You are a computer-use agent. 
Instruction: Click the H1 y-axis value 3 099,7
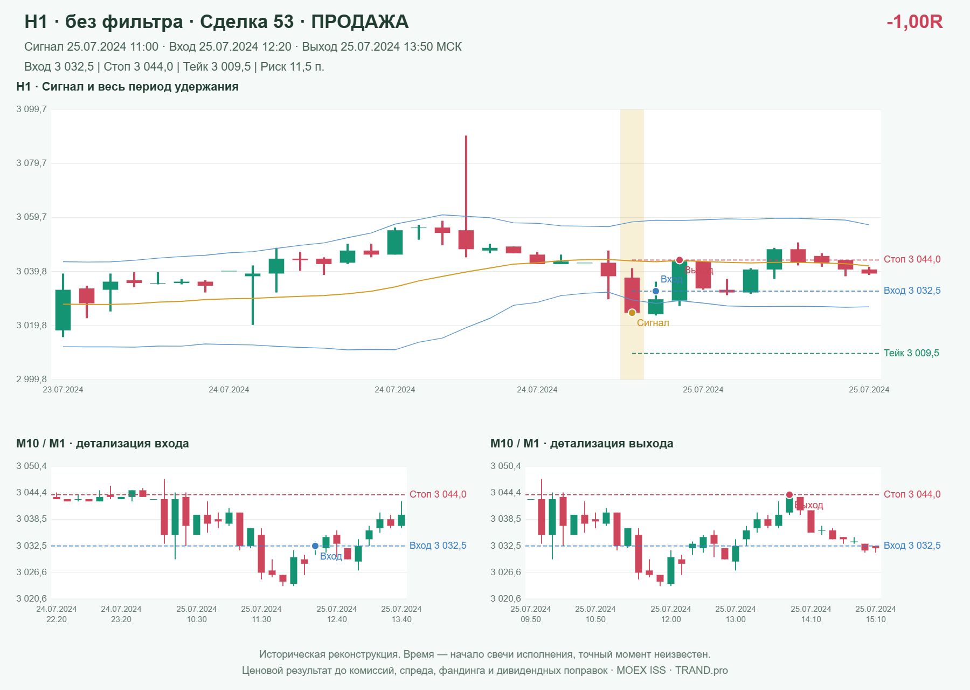pyautogui.click(x=31, y=109)
